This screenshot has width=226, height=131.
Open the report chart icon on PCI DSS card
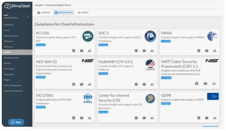point(74,51)
